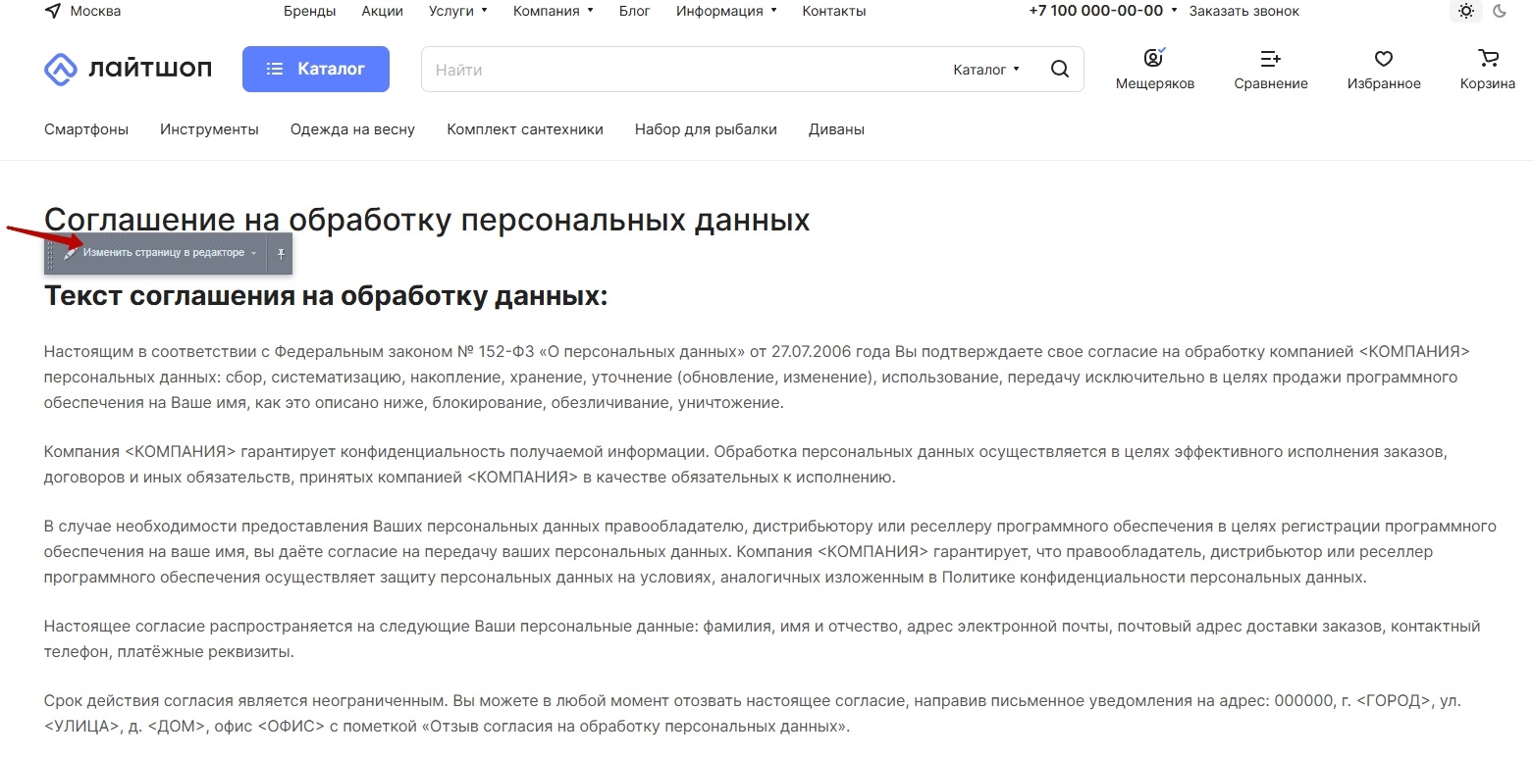
Task: Open the Сравнение comparison icon
Action: [1270, 58]
